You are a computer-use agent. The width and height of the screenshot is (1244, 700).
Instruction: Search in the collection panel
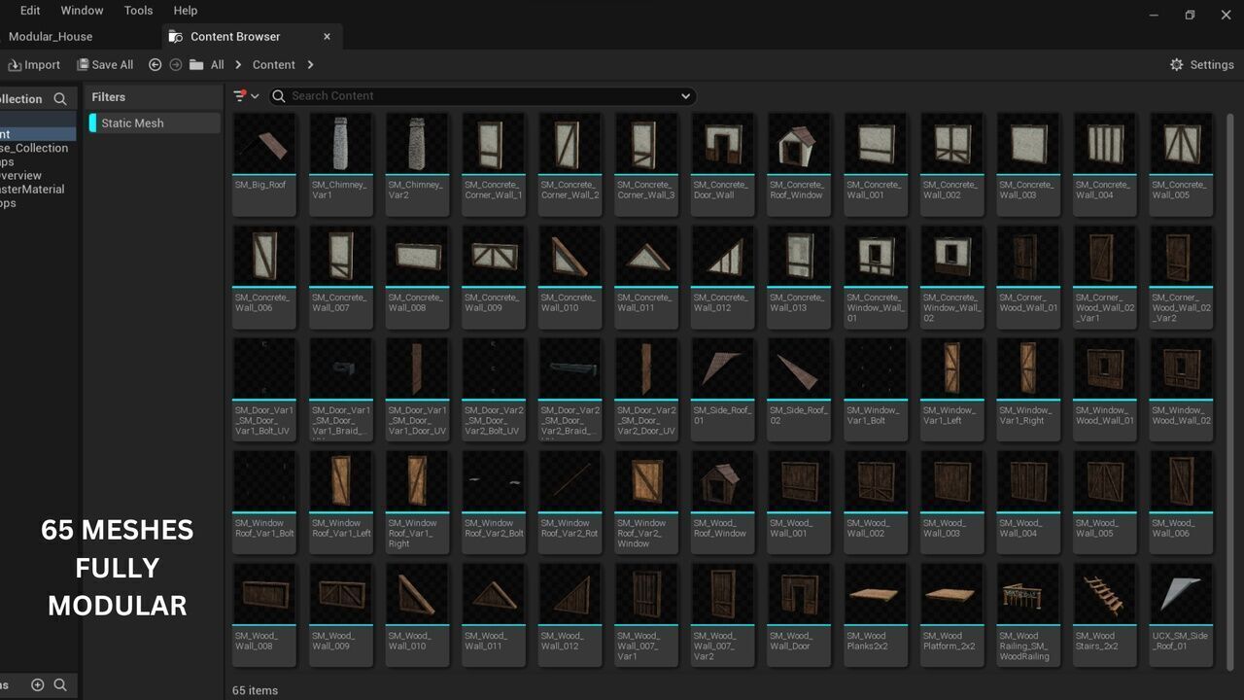point(60,99)
